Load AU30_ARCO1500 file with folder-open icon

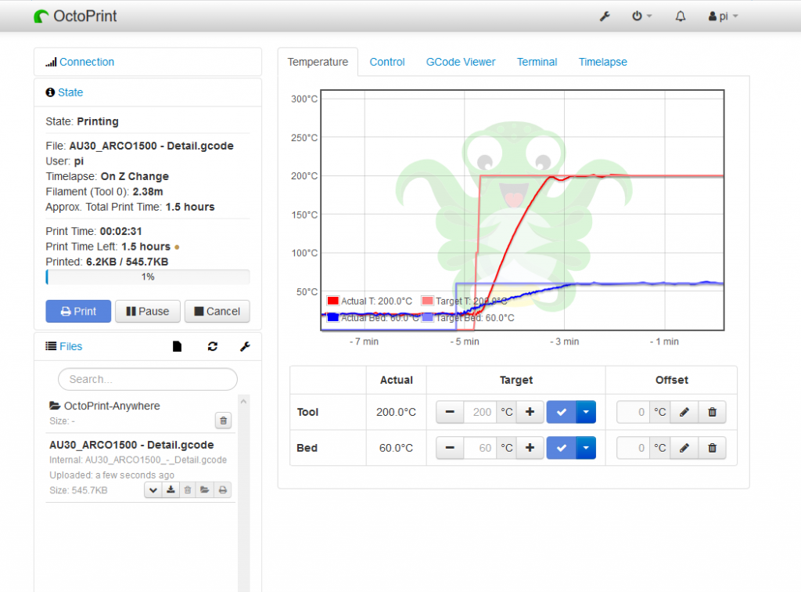tap(205, 490)
